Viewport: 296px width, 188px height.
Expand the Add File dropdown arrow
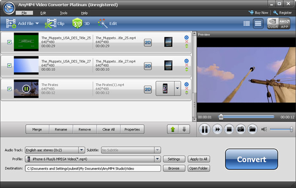37,24
